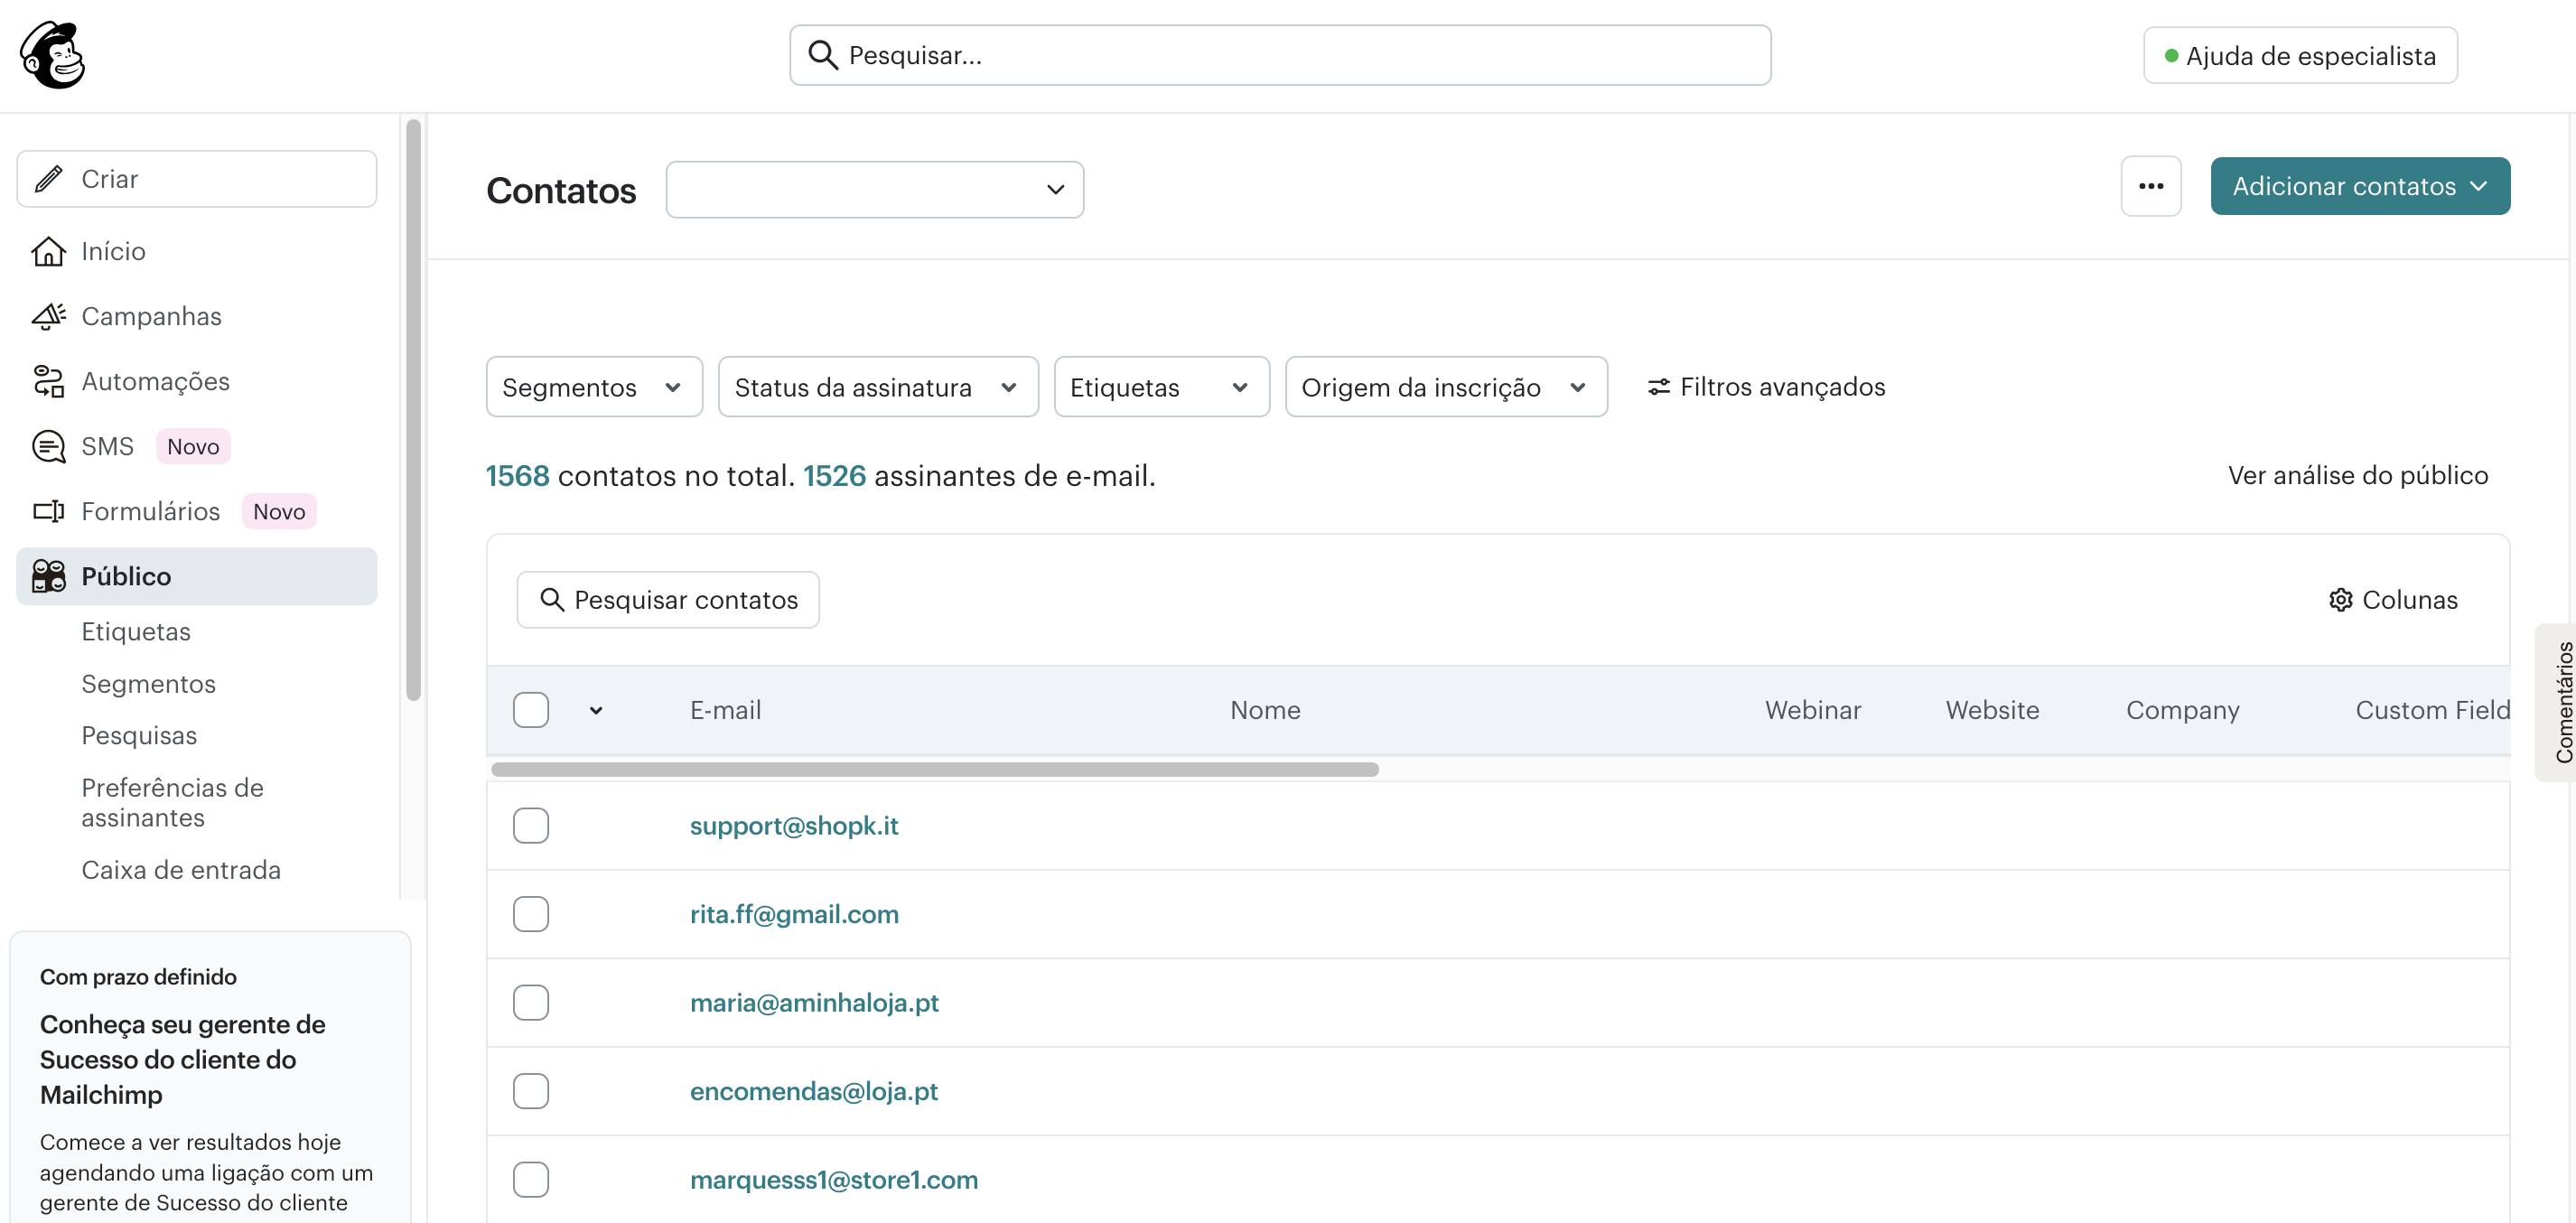The image size is (2576, 1223).
Task: Click the ellipsis more-options icon near Adicionar contatos
Action: (x=2151, y=186)
